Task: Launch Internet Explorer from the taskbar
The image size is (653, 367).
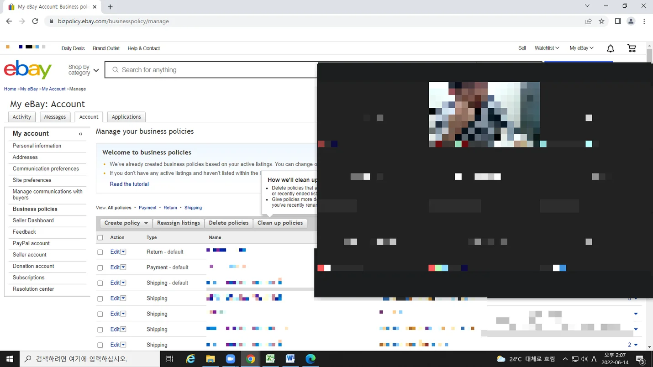Action: [190, 359]
